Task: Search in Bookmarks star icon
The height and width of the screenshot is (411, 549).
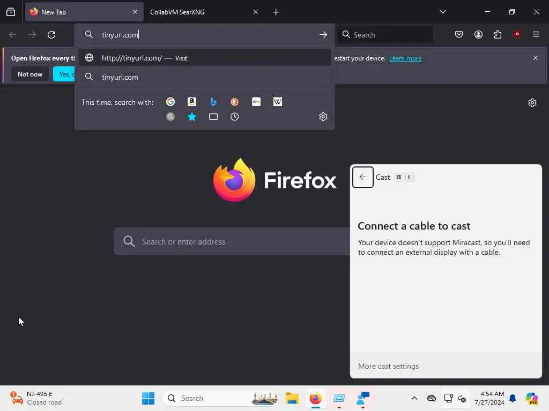Action: coord(191,117)
